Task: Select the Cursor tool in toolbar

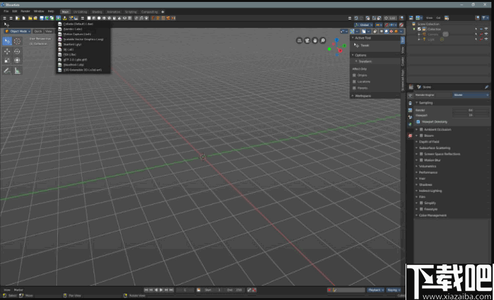Action: (x=17, y=41)
